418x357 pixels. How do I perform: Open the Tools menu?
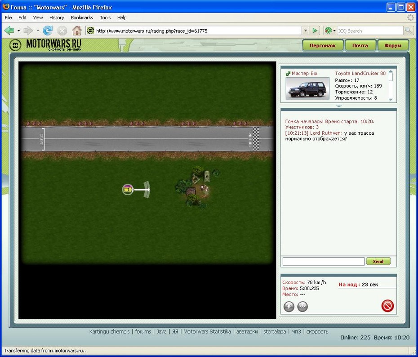click(105, 18)
